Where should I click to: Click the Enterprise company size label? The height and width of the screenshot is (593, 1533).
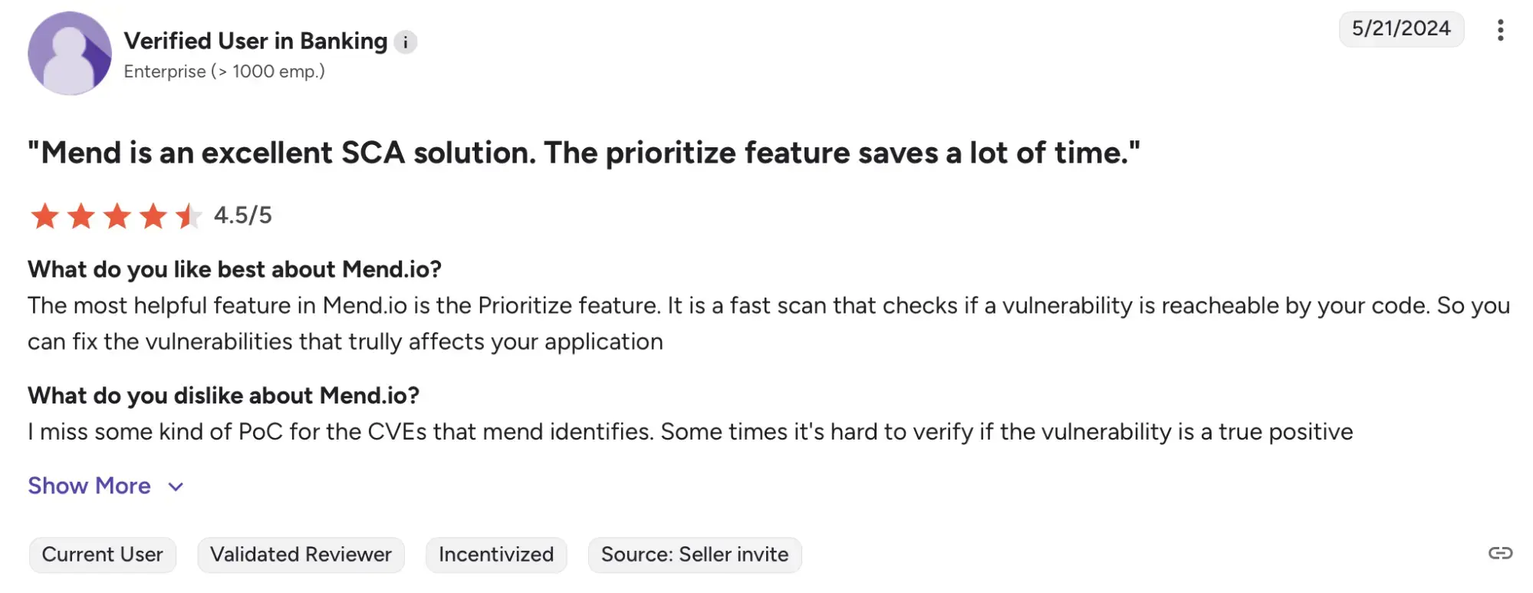tap(224, 71)
